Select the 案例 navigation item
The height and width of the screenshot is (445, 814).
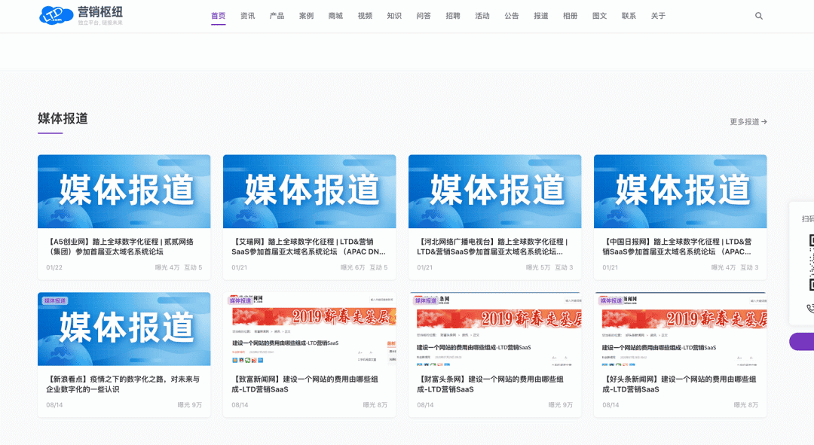point(306,16)
